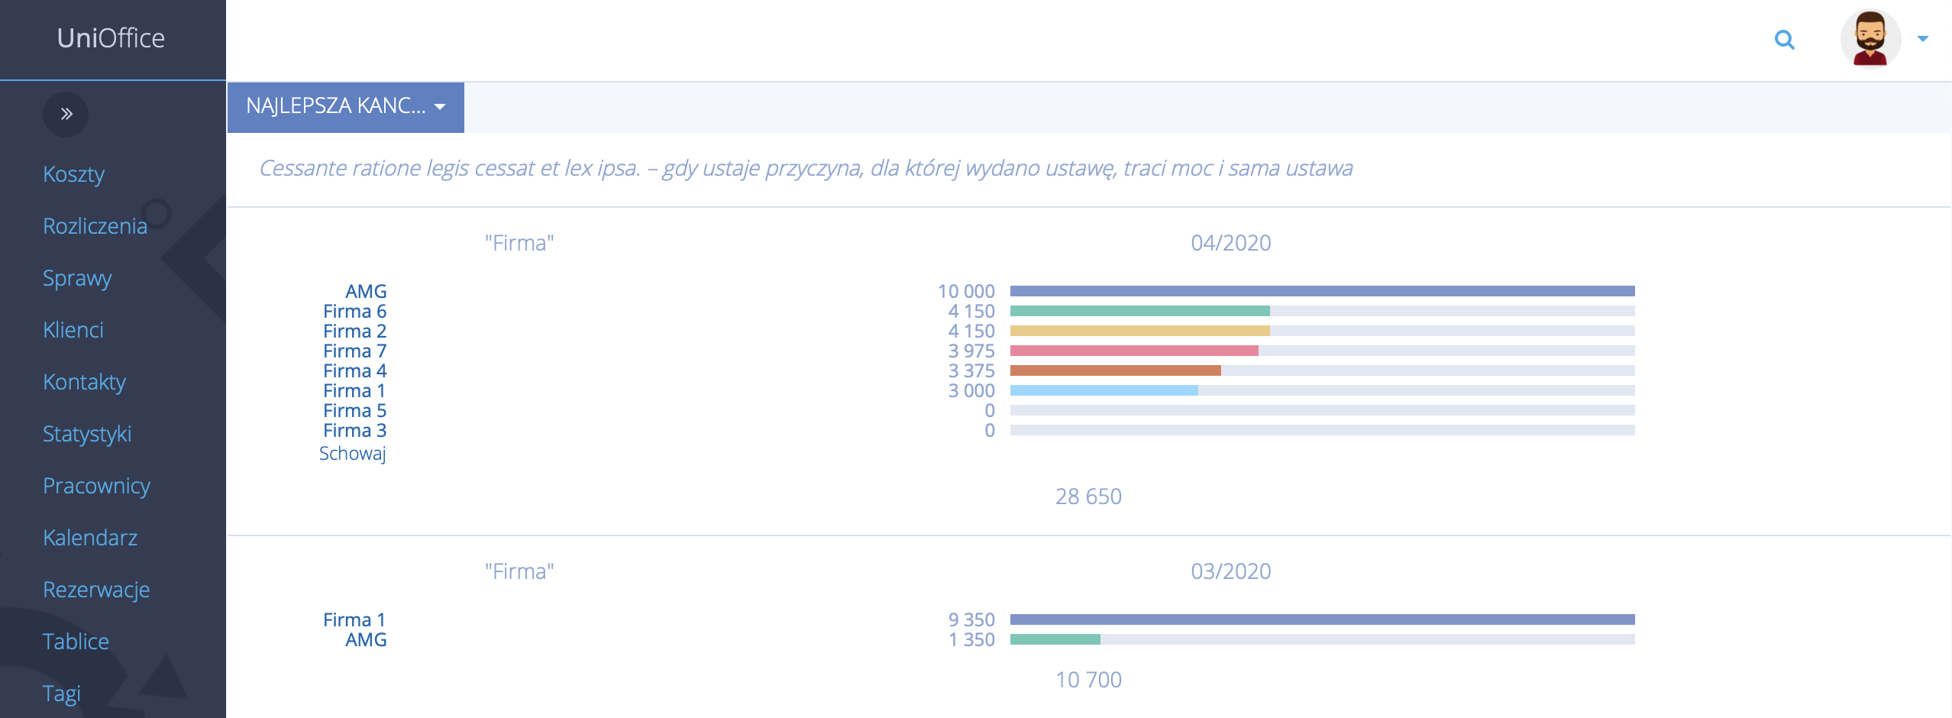
Task: Click Schowaj to collapse the list
Action: (x=352, y=453)
